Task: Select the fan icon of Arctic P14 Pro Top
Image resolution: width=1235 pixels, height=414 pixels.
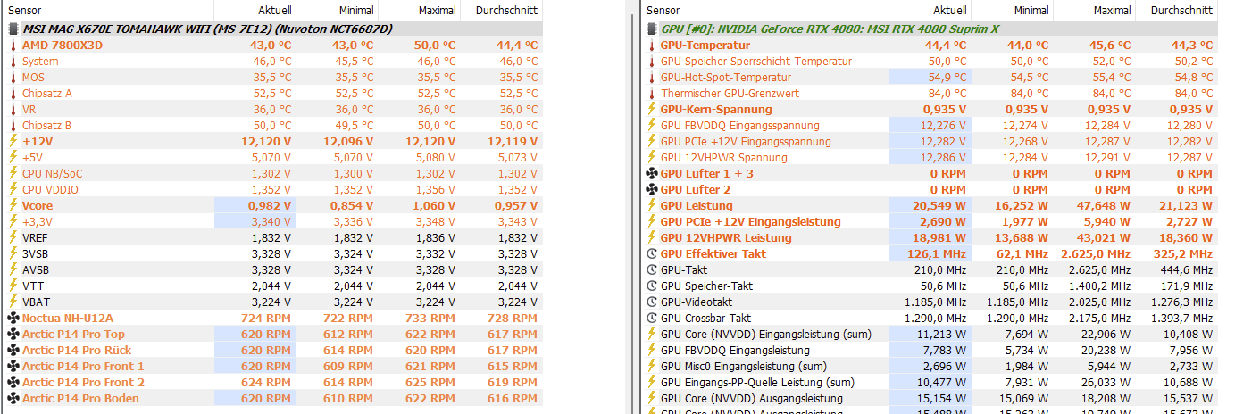Action: tap(13, 334)
